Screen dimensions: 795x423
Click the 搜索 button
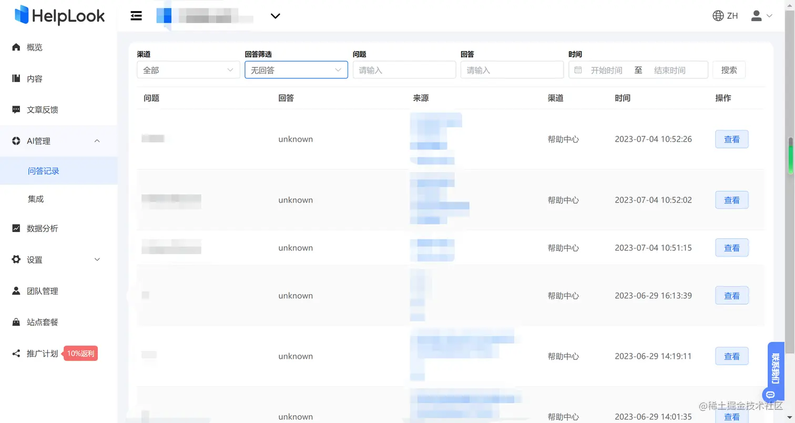point(729,70)
